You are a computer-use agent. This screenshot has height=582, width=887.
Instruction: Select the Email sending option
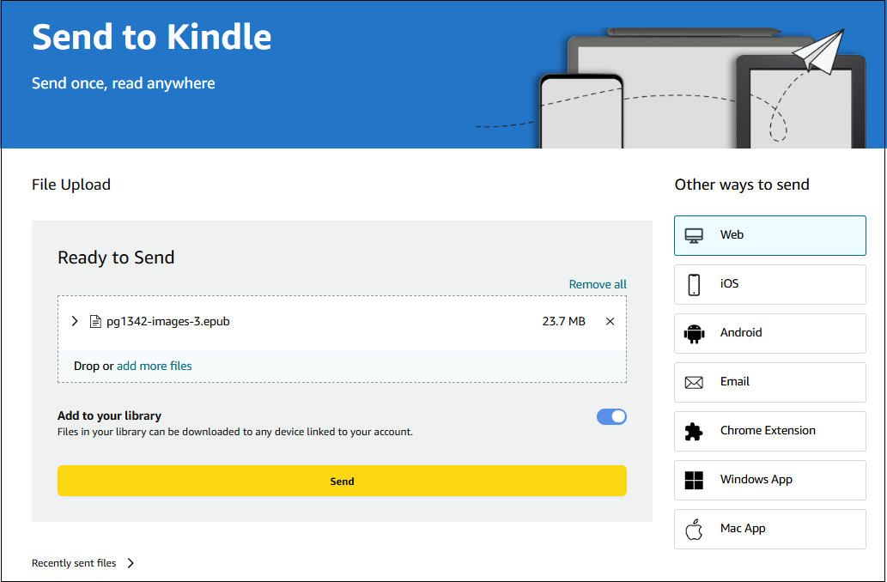770,382
